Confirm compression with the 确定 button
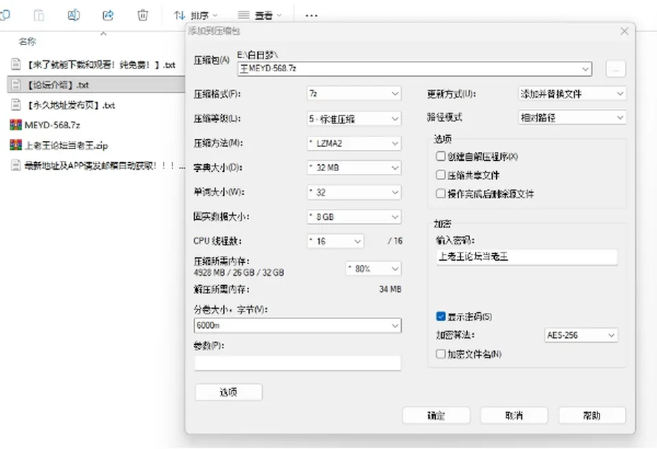This screenshot has height=449, width=657. [436, 415]
